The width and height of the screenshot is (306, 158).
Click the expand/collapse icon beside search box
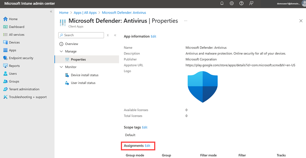pyautogui.click(x=108, y=35)
